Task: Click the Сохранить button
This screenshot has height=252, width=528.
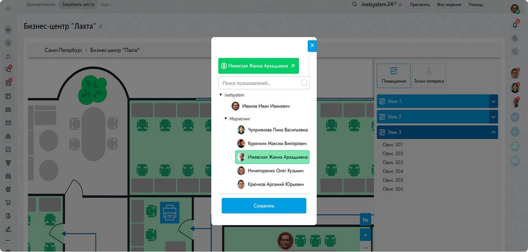Action: coord(264,206)
